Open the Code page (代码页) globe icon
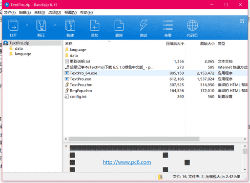250x183 pixels. [192, 25]
